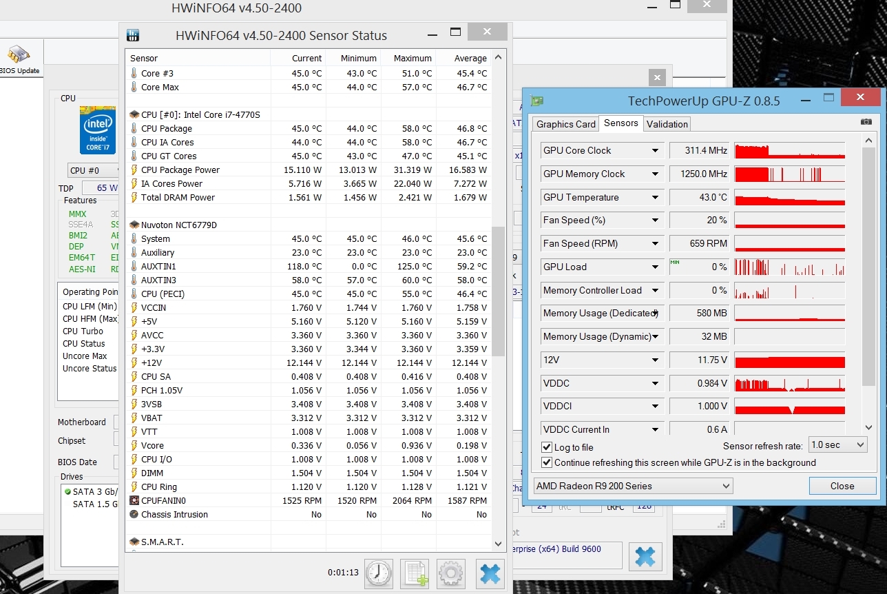Open the CPU #0 selector dropdown
The image size is (887, 594).
coord(93,170)
